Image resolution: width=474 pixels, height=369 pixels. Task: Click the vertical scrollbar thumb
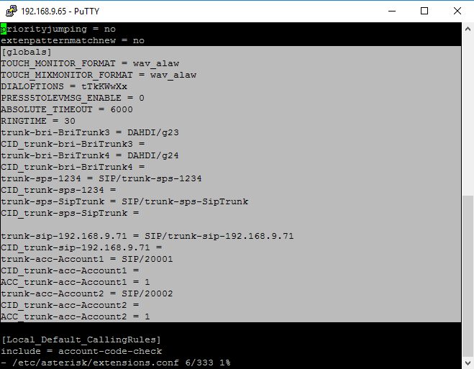[468, 276]
